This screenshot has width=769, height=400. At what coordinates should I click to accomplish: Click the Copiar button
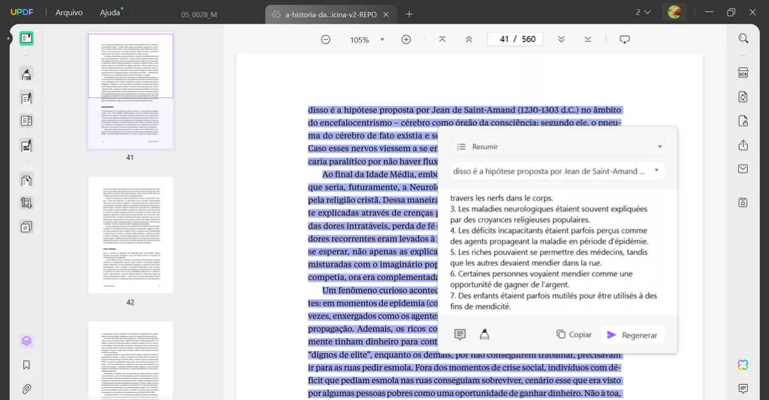pyautogui.click(x=574, y=334)
